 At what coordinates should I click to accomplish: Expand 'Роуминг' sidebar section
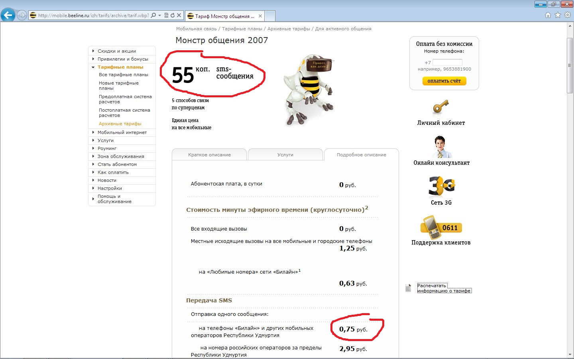(x=107, y=148)
